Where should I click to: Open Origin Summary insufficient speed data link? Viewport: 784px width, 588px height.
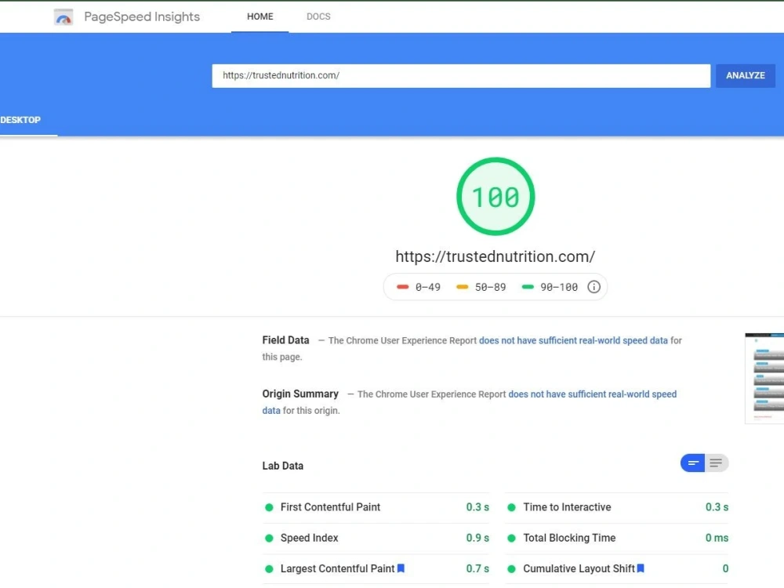(x=592, y=394)
